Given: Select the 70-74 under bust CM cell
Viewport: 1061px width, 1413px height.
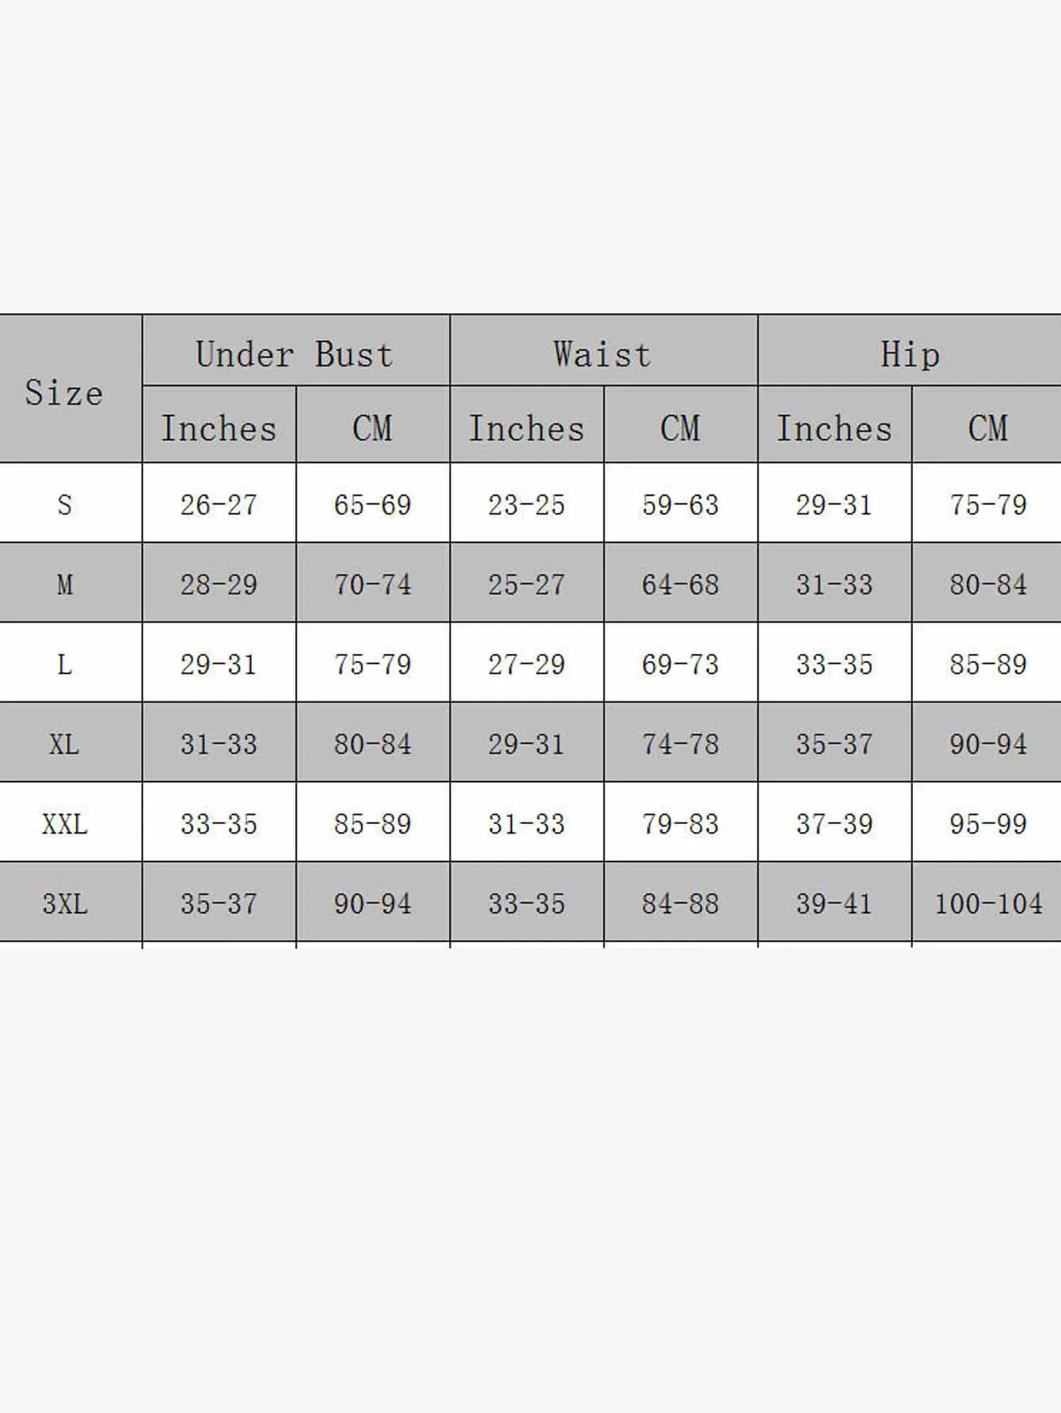Looking at the screenshot, I should tap(373, 585).
